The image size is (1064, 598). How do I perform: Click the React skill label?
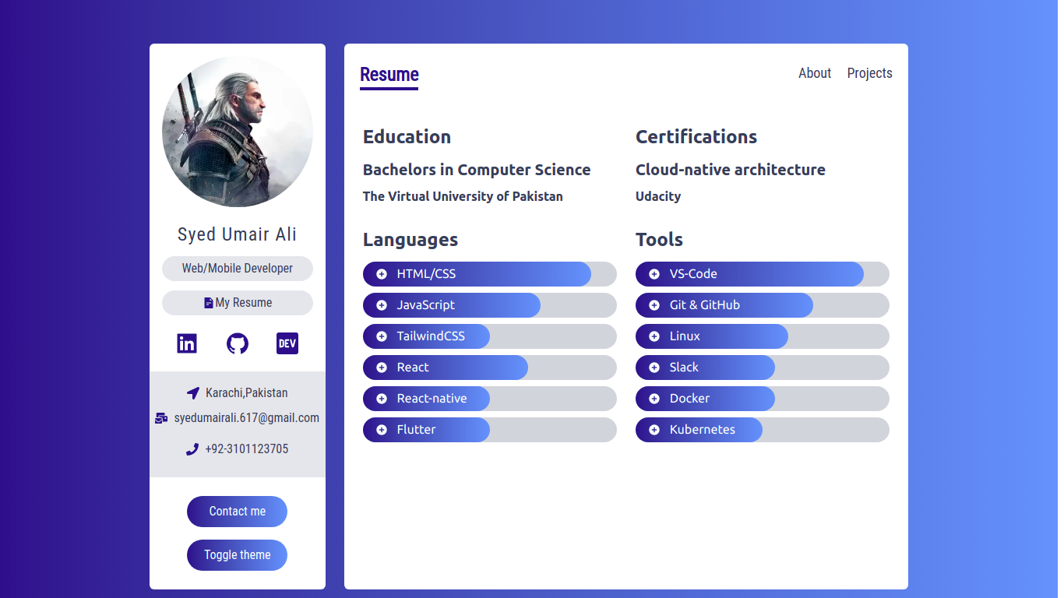413,368
